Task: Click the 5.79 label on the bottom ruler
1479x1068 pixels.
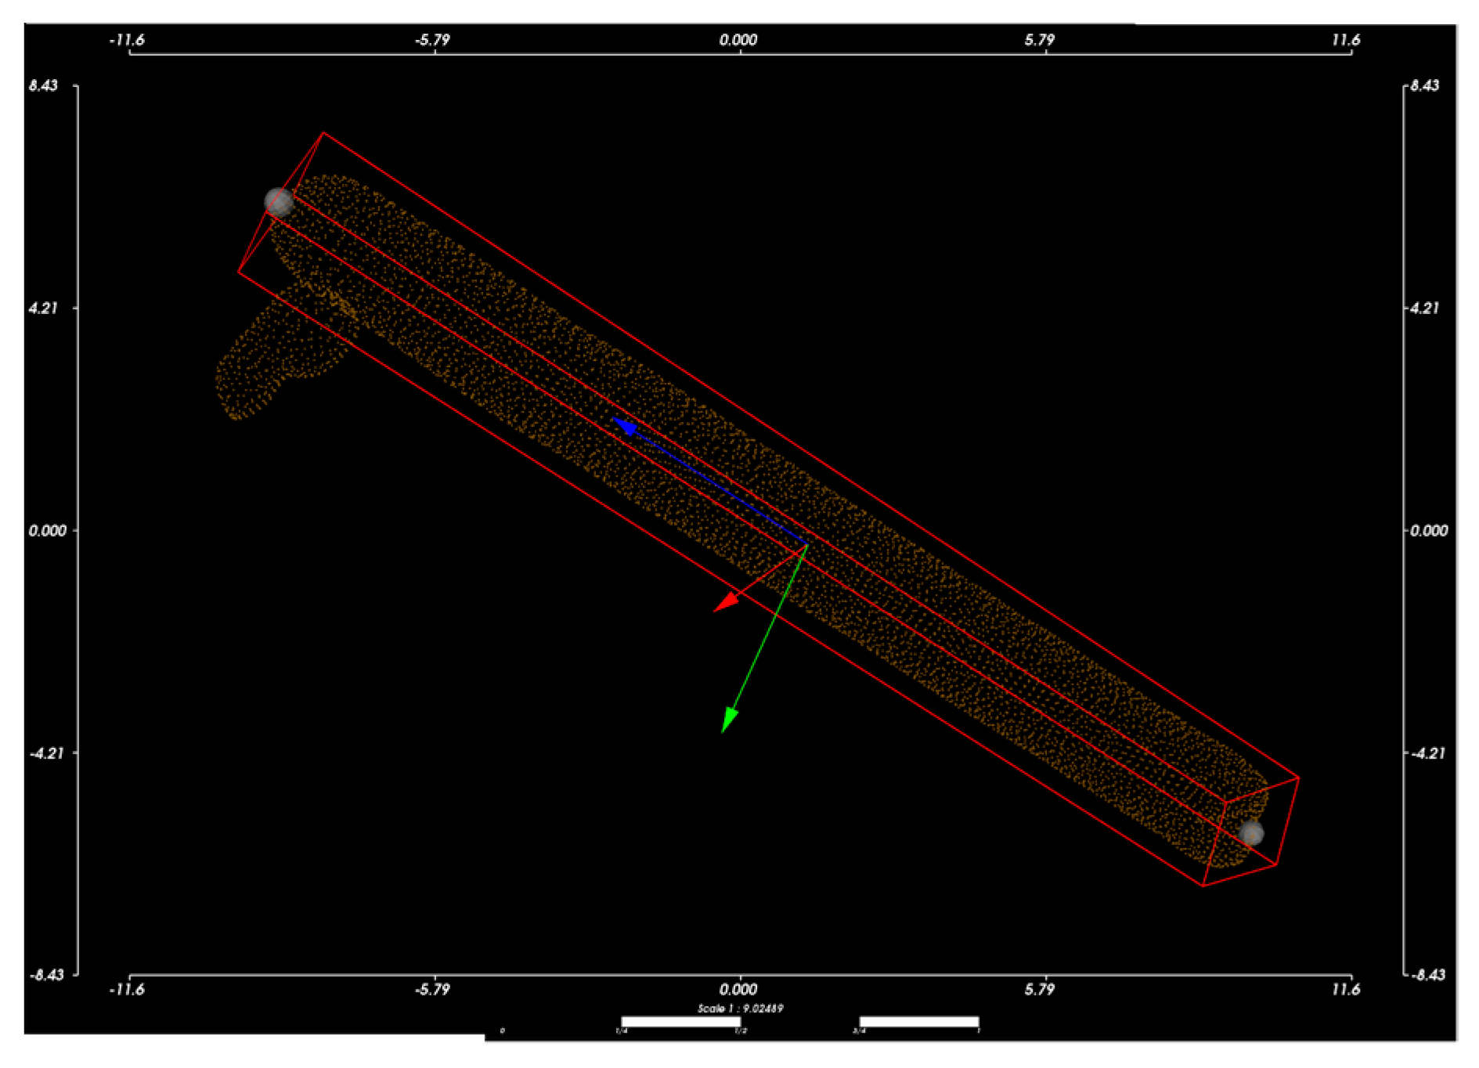Action: (x=1039, y=989)
